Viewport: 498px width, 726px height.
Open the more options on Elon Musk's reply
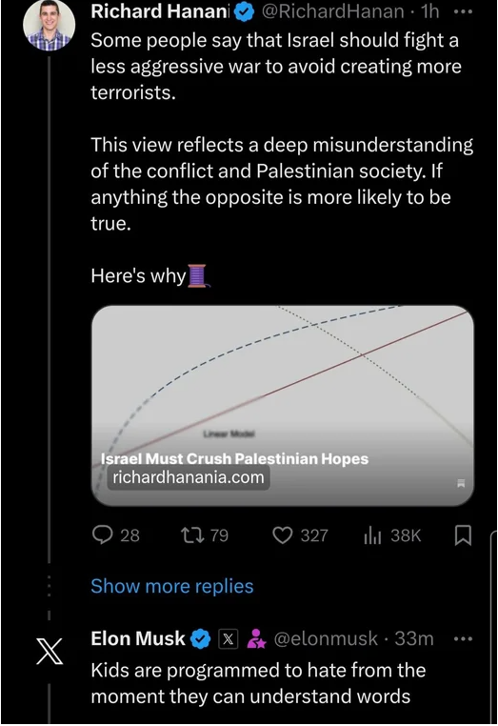pos(463,639)
